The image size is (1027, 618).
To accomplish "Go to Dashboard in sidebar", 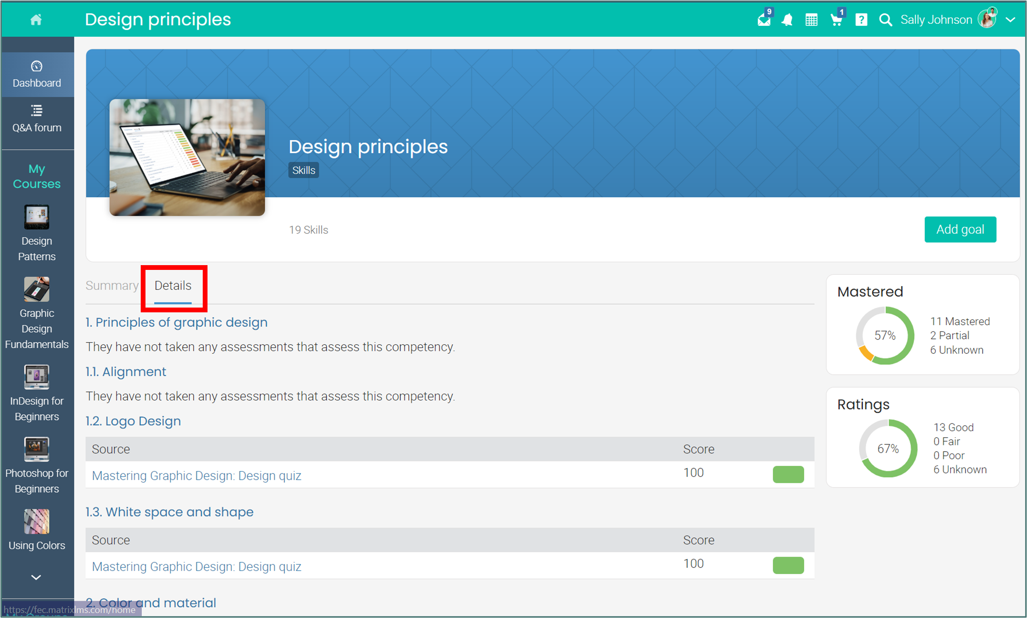I will (37, 74).
